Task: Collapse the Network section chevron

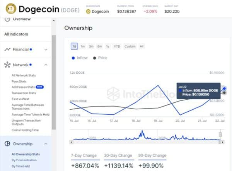Action: (x=46, y=65)
